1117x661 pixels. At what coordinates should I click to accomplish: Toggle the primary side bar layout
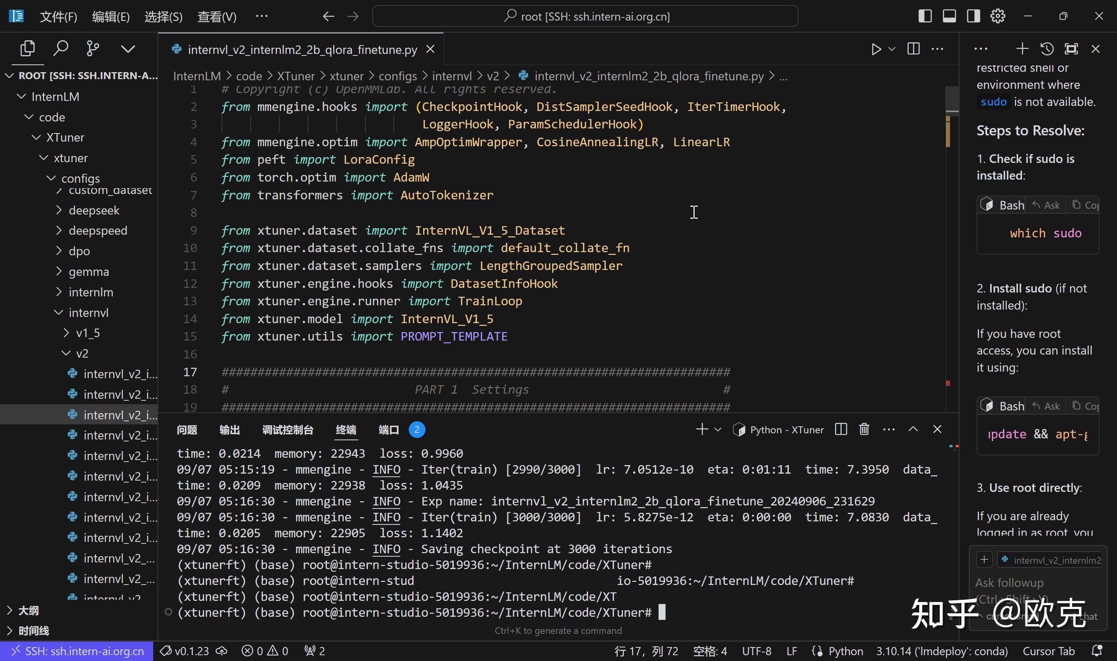pos(925,16)
